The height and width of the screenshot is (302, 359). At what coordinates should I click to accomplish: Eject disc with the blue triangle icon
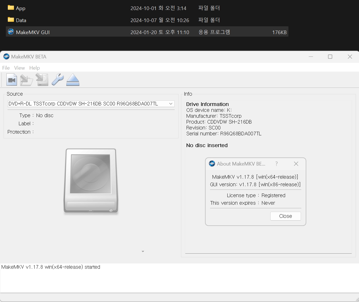pos(73,80)
